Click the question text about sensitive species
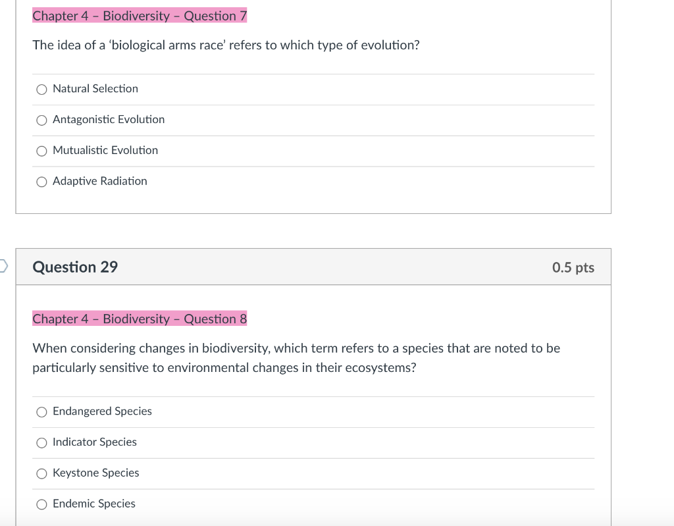 pyautogui.click(x=296, y=358)
